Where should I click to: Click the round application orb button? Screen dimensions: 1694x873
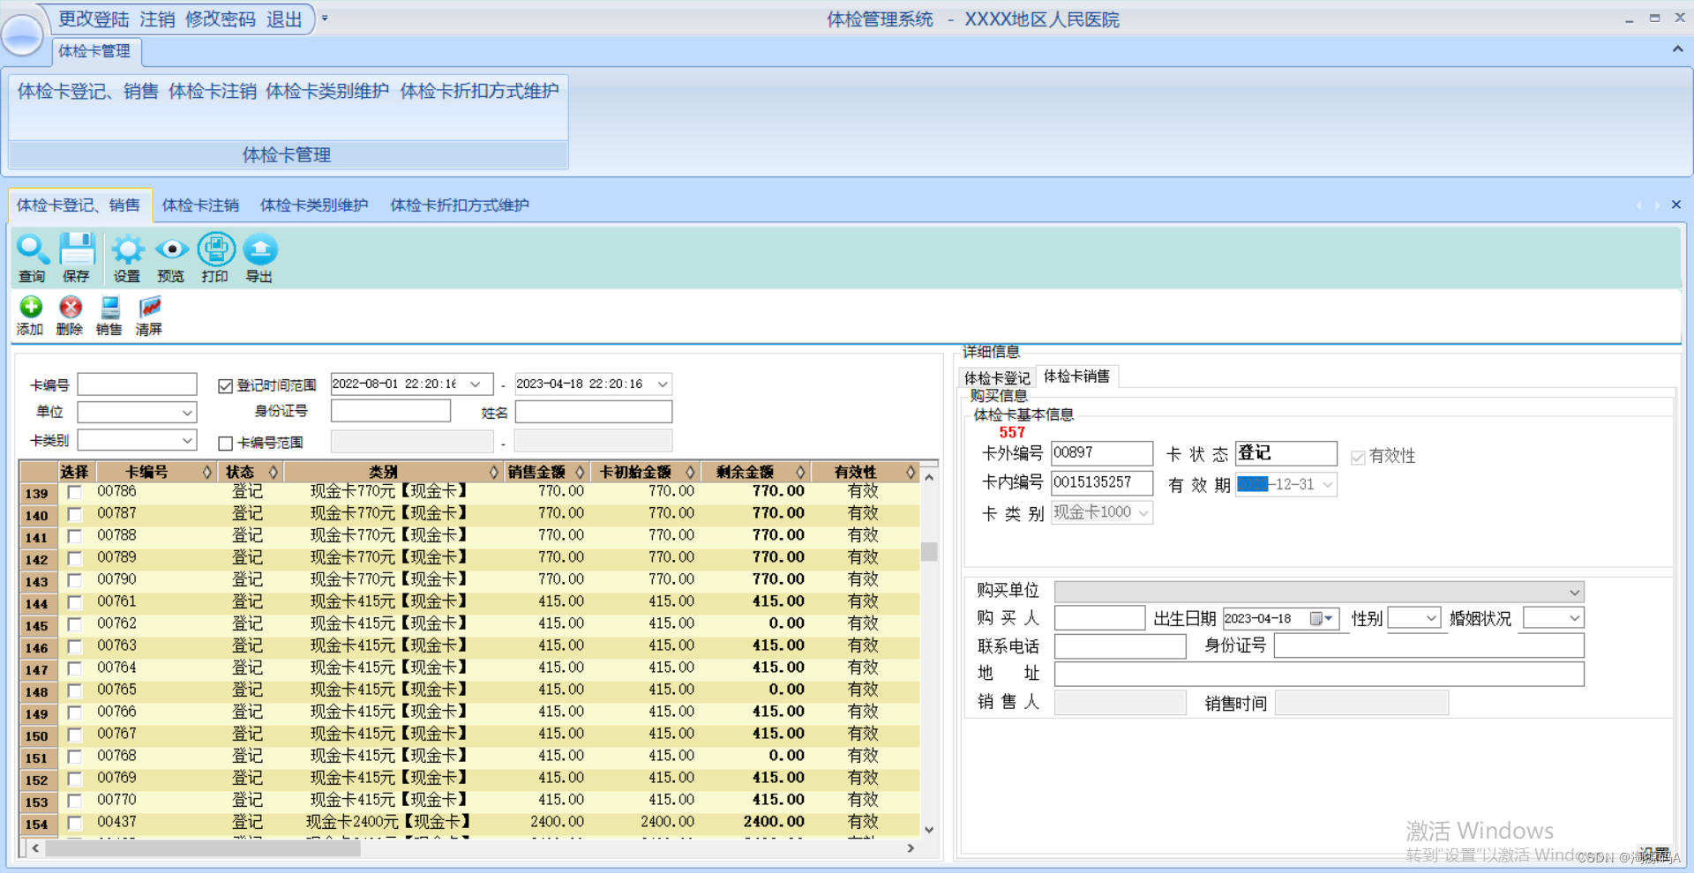pos(22,34)
